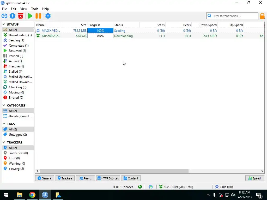Sort by Seeds column header
The image size is (267, 200).
tap(152, 25)
